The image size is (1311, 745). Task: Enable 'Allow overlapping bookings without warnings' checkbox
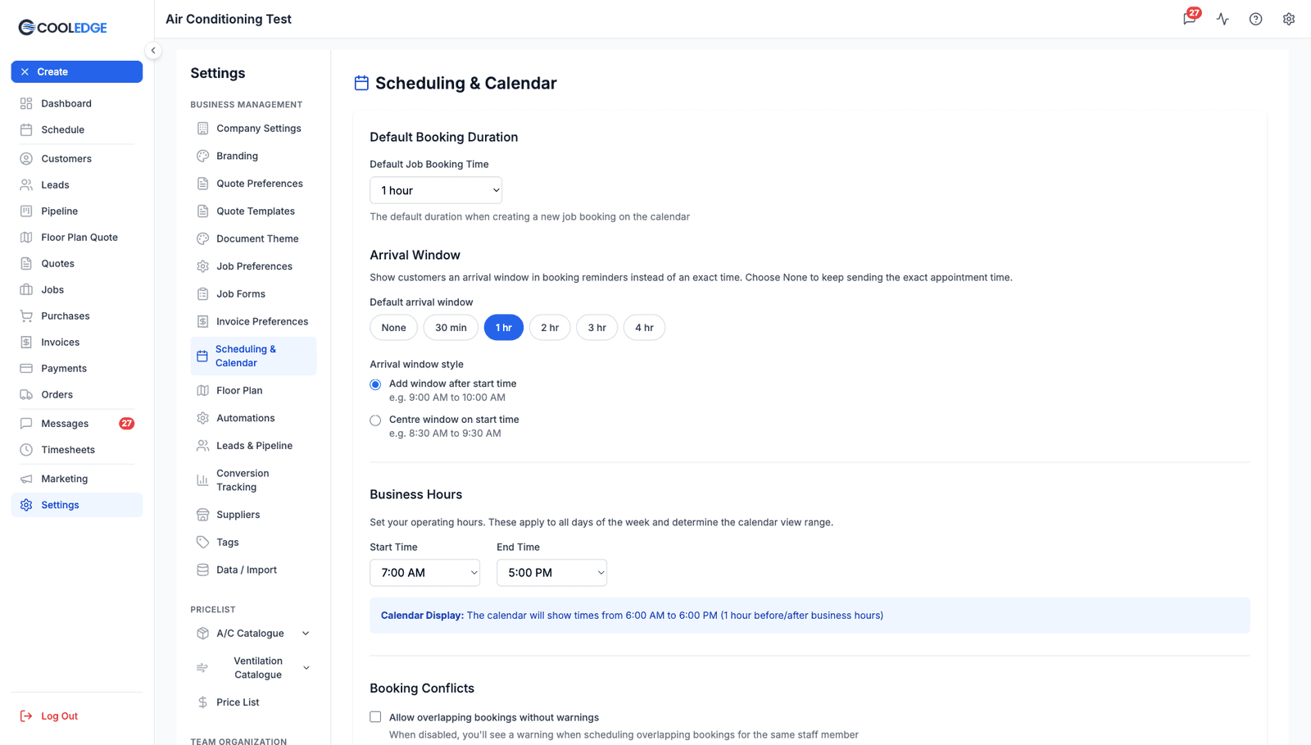click(375, 717)
